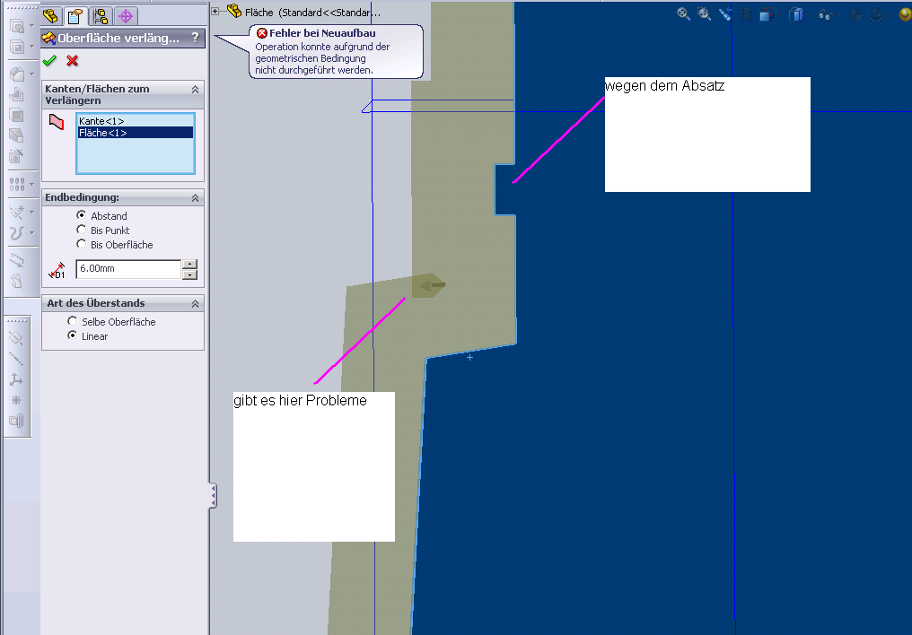Click the Display Style cube icon
The width and height of the screenshot is (912, 635).
point(795,14)
